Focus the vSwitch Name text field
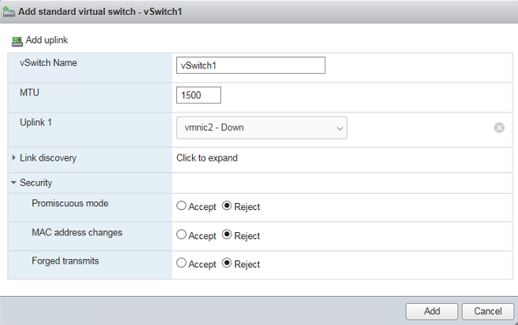 point(251,65)
